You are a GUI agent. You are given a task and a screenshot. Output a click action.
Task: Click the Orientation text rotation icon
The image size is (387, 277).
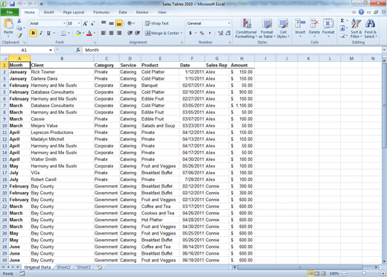coord(130,23)
